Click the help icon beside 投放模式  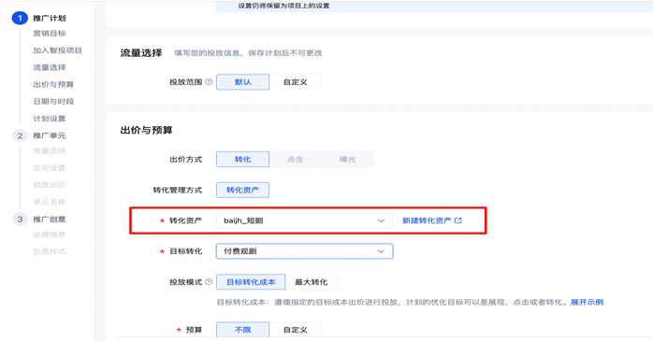[209, 282]
